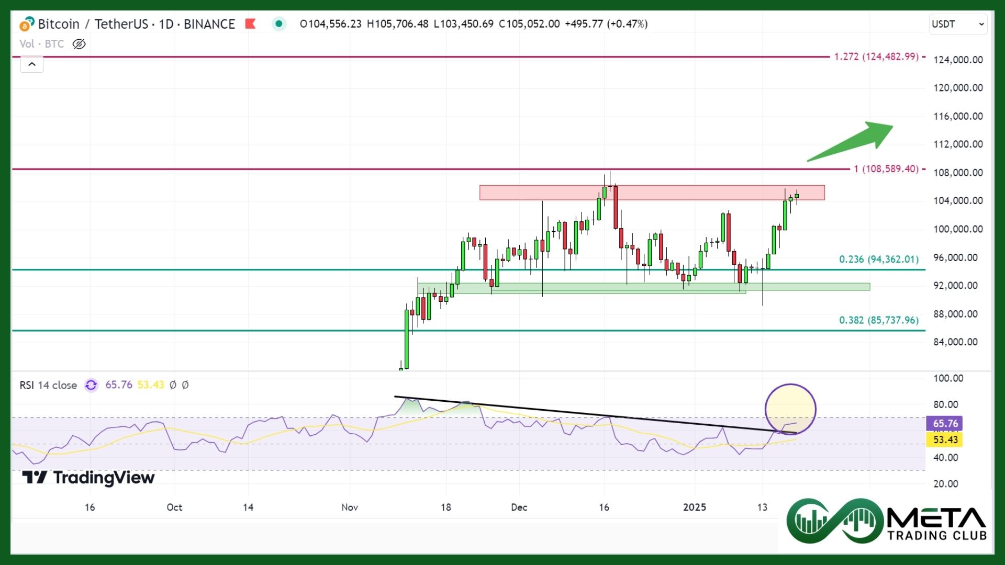Screen dimensions: 1005x565
Task: Click the RSI 80.00 scale label
Action: [946, 404]
